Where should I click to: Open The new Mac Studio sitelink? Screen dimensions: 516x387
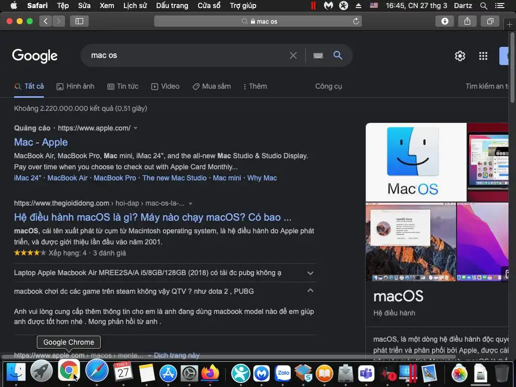174,178
